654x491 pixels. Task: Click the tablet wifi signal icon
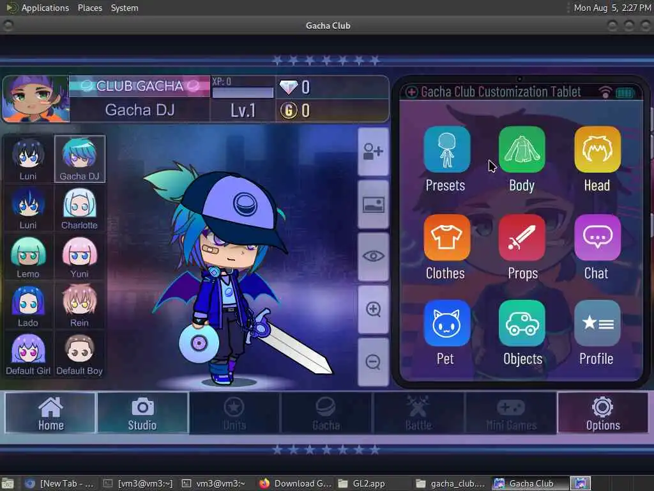point(605,92)
